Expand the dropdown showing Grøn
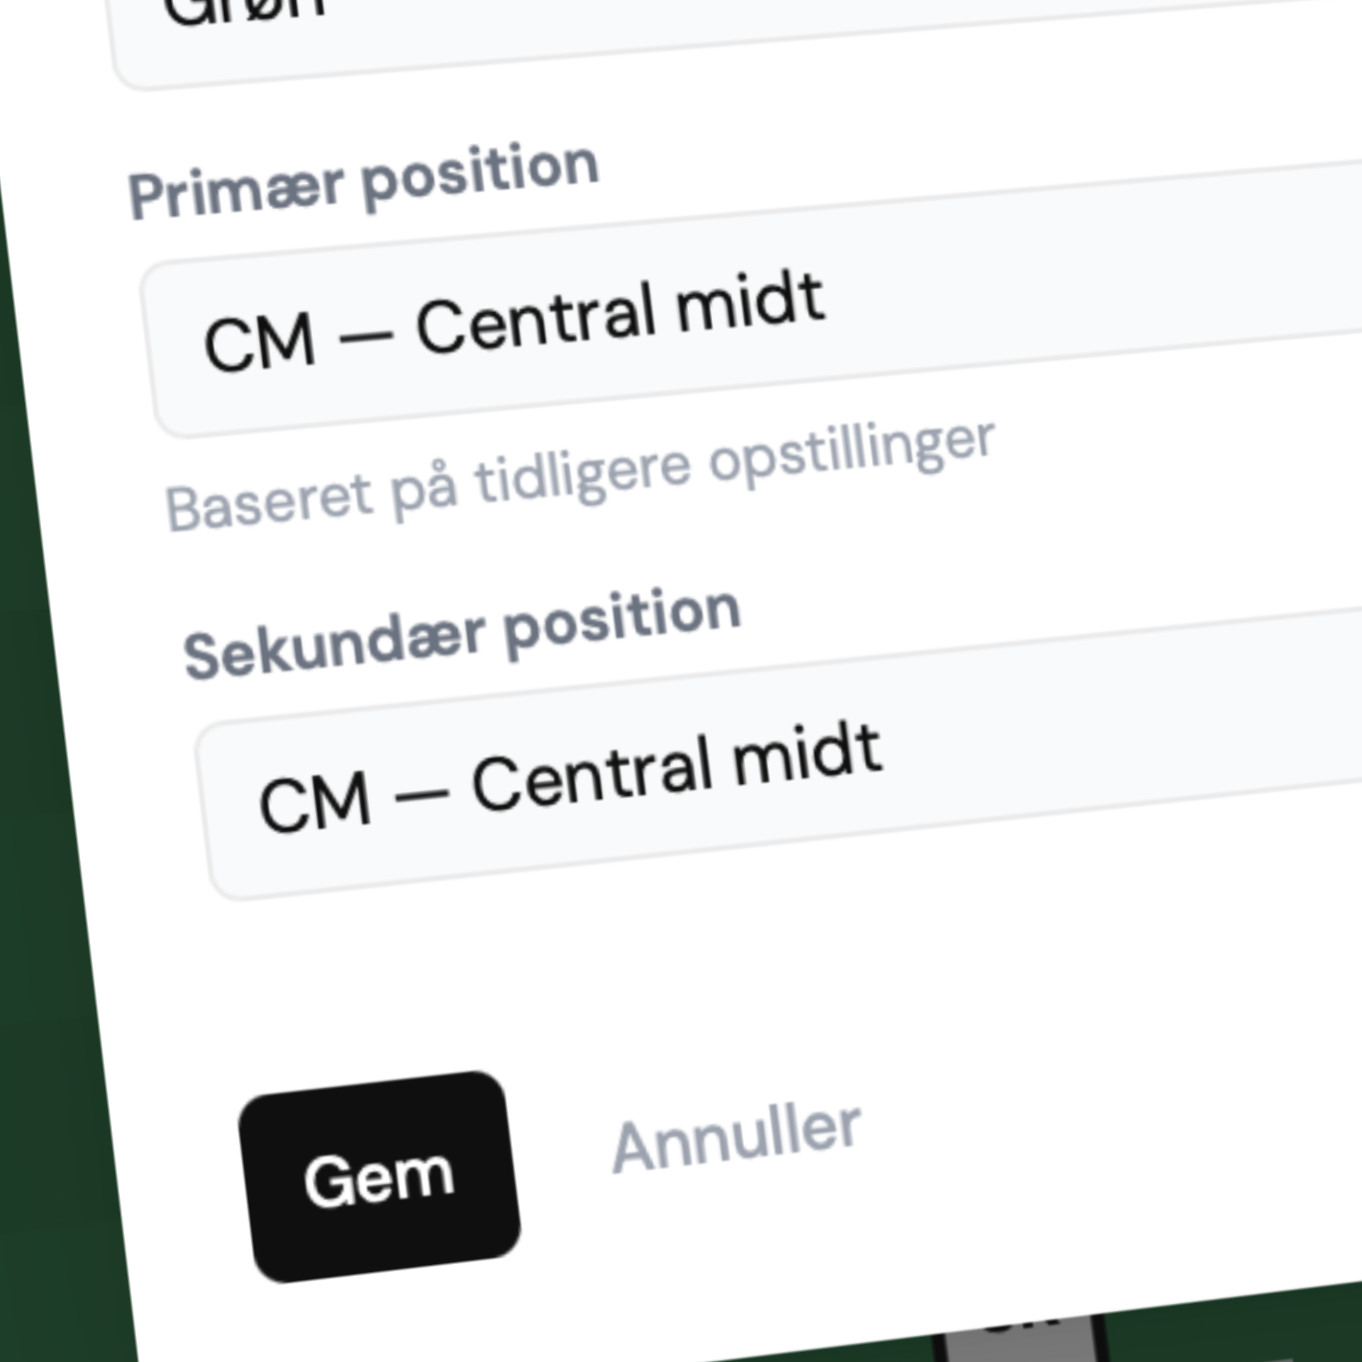 click(x=709, y=28)
